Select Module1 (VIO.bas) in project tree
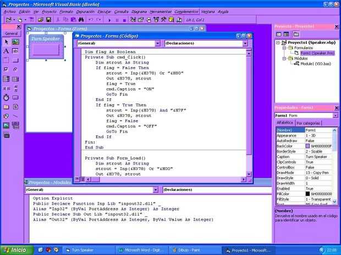Screen dimensions: 341x255 click(x=316, y=64)
